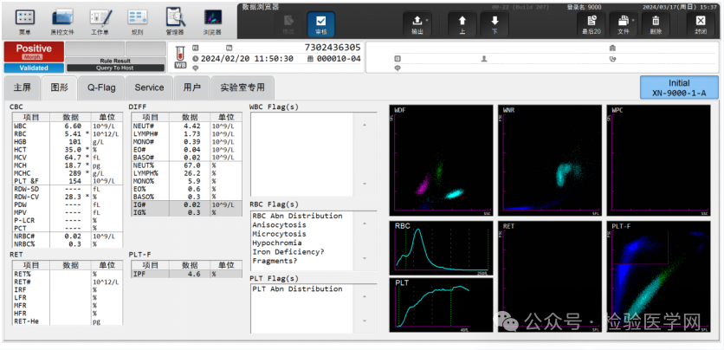Open the 管理器 manager icon
Image resolution: width=724 pixels, height=350 pixels.
tap(175, 20)
